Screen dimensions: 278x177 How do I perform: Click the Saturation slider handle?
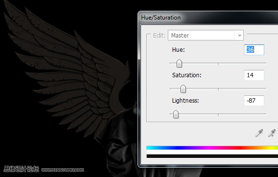click(183, 89)
